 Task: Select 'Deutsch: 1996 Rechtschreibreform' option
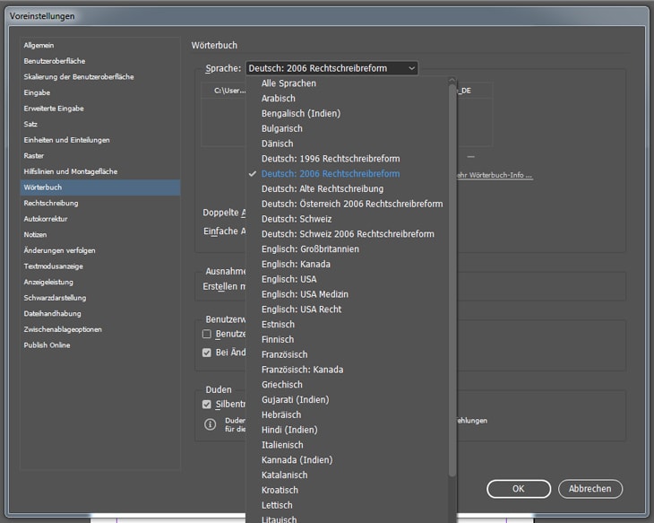[330, 159]
